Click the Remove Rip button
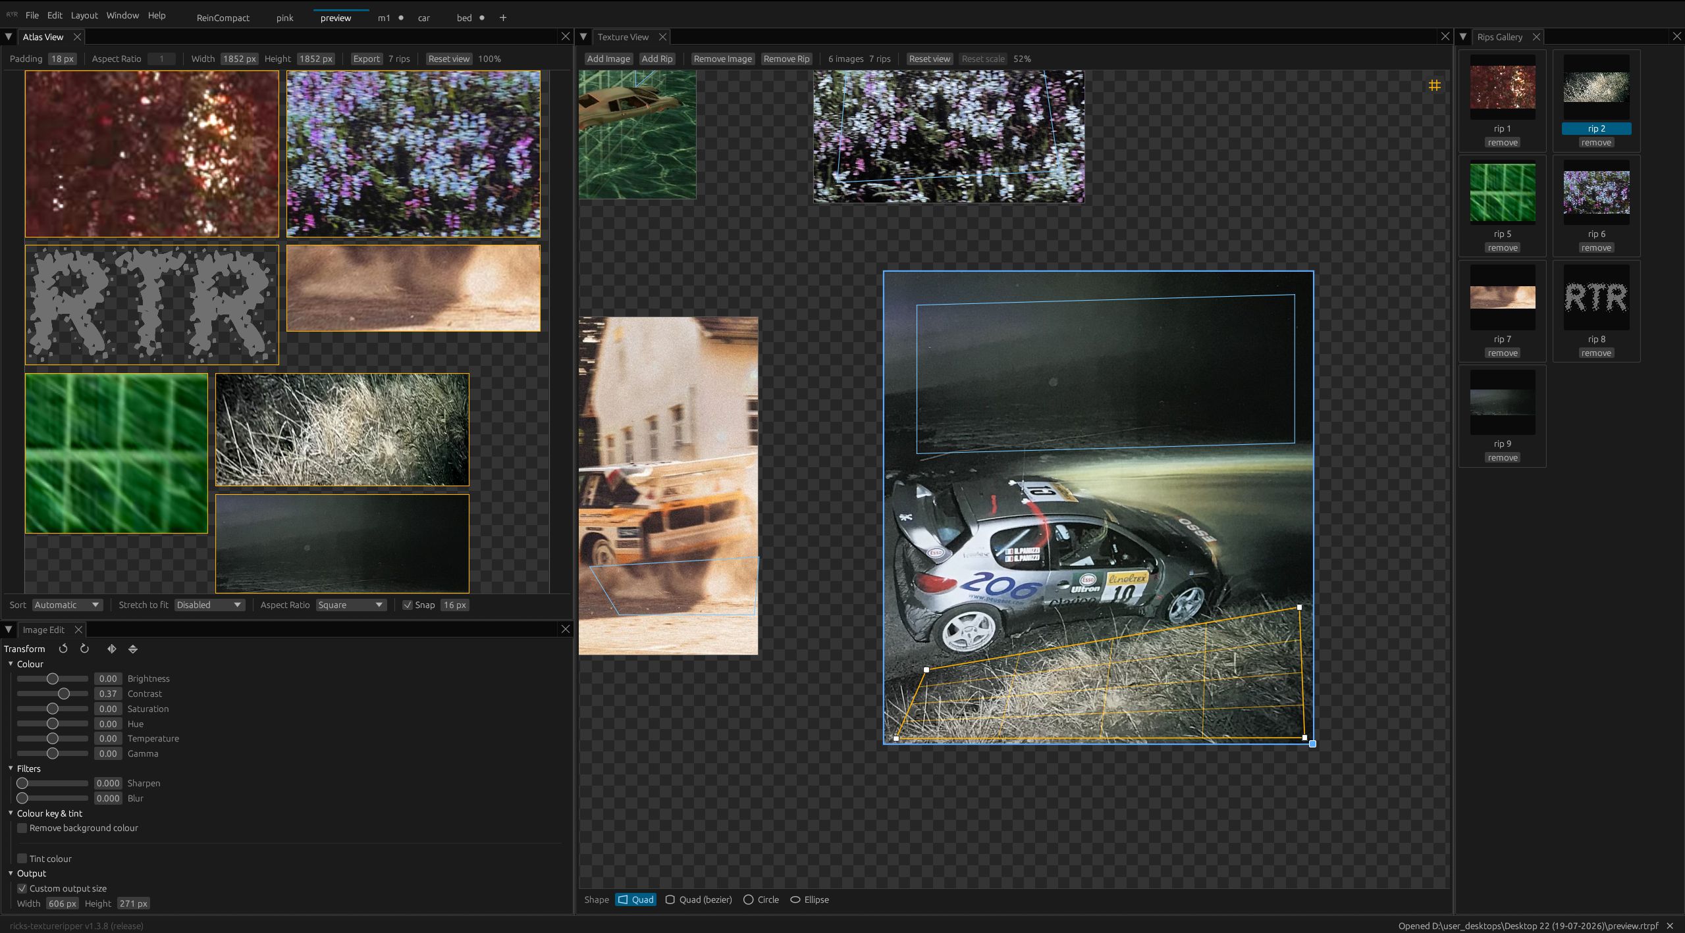The image size is (1685, 933). coord(786,59)
